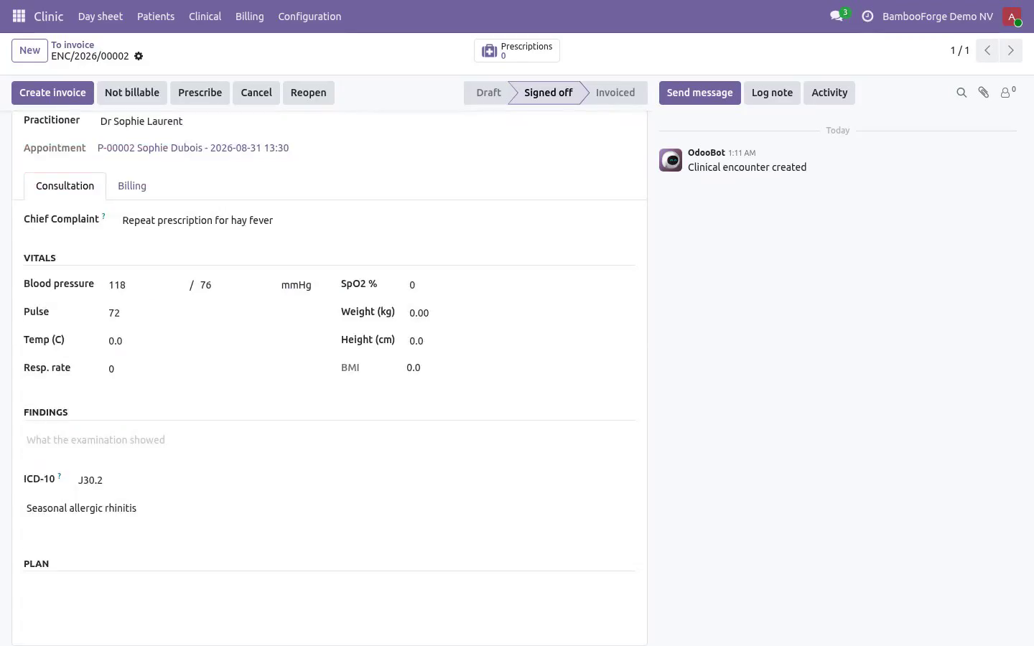Select Draft status stage

tap(488, 93)
